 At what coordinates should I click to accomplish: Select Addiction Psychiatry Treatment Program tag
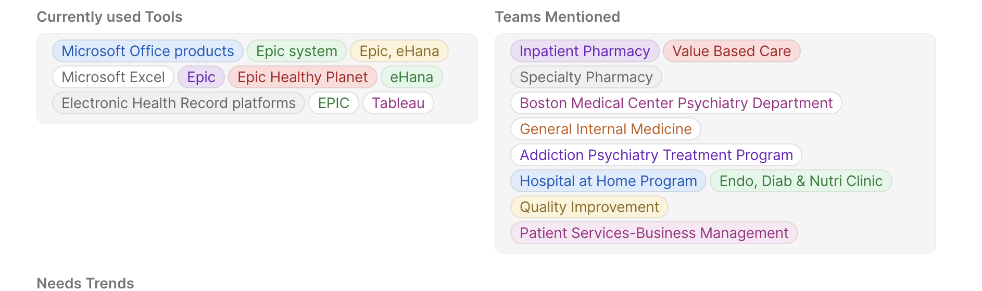[656, 155]
